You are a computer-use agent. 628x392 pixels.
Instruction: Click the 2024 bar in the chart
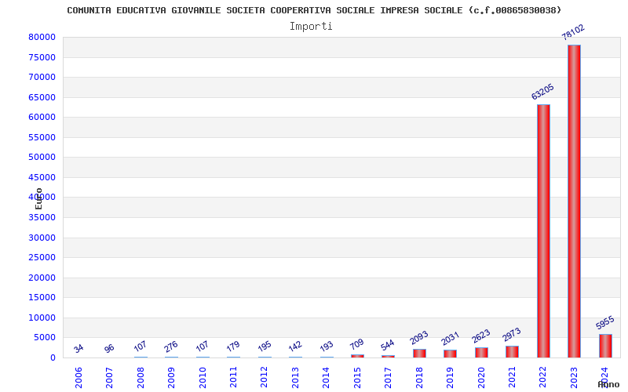click(x=605, y=346)
